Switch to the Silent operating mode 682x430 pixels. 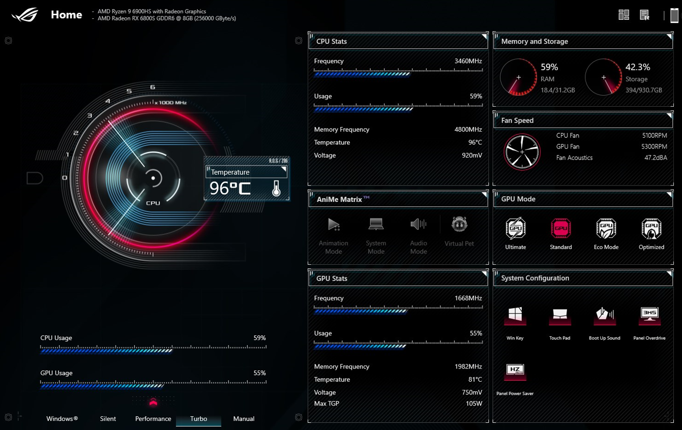coord(108,419)
